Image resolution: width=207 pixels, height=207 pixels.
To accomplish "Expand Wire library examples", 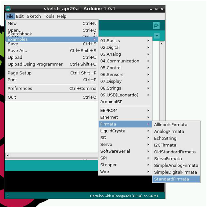I will [x=125, y=171].
